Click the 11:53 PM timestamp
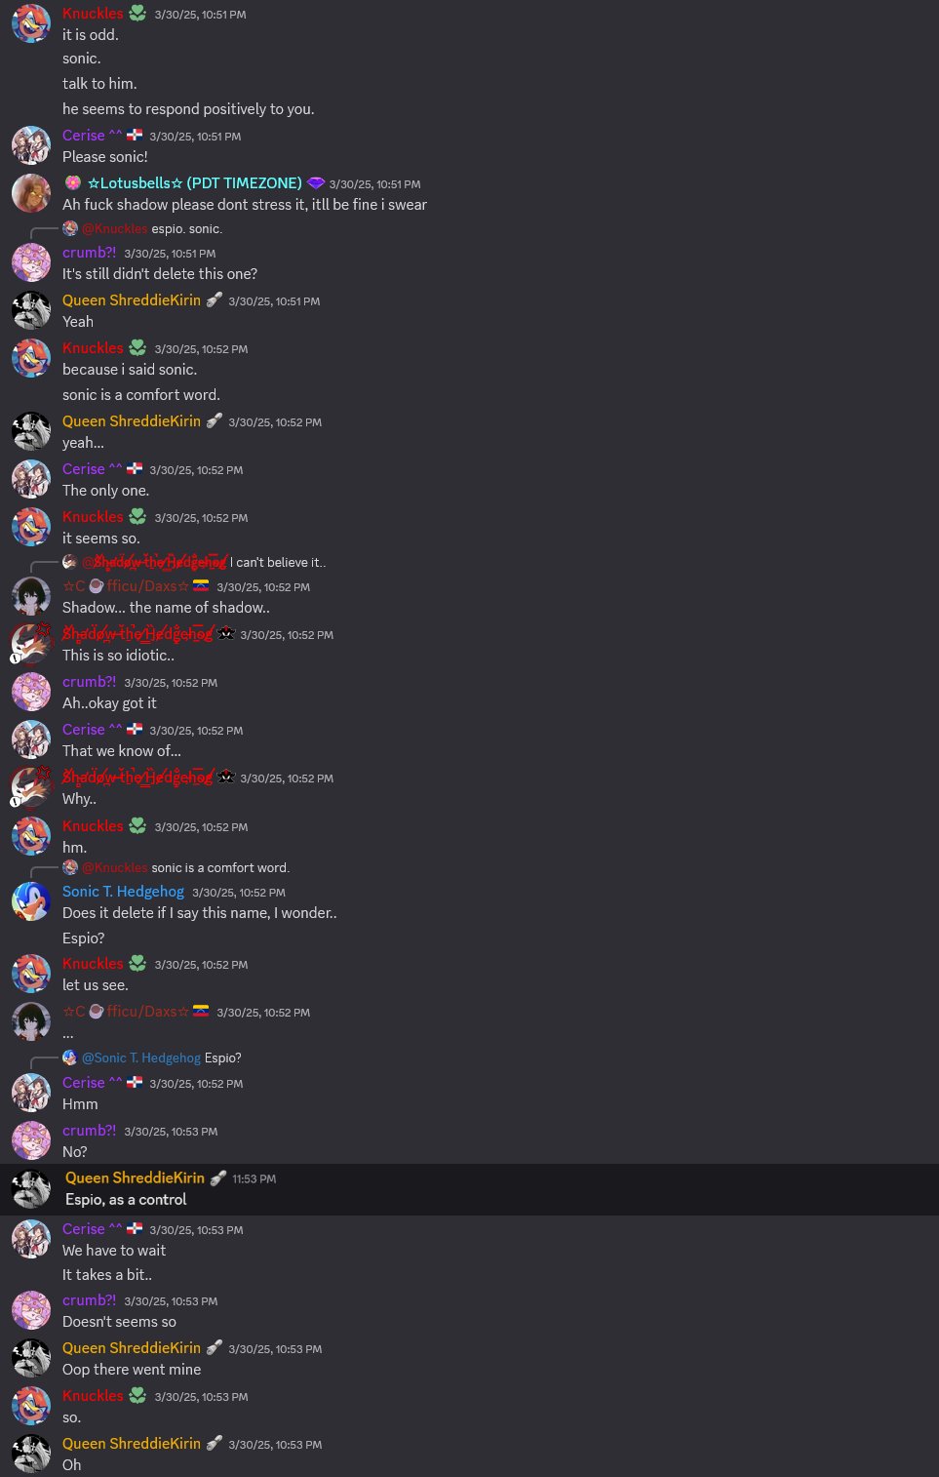 click(254, 1179)
